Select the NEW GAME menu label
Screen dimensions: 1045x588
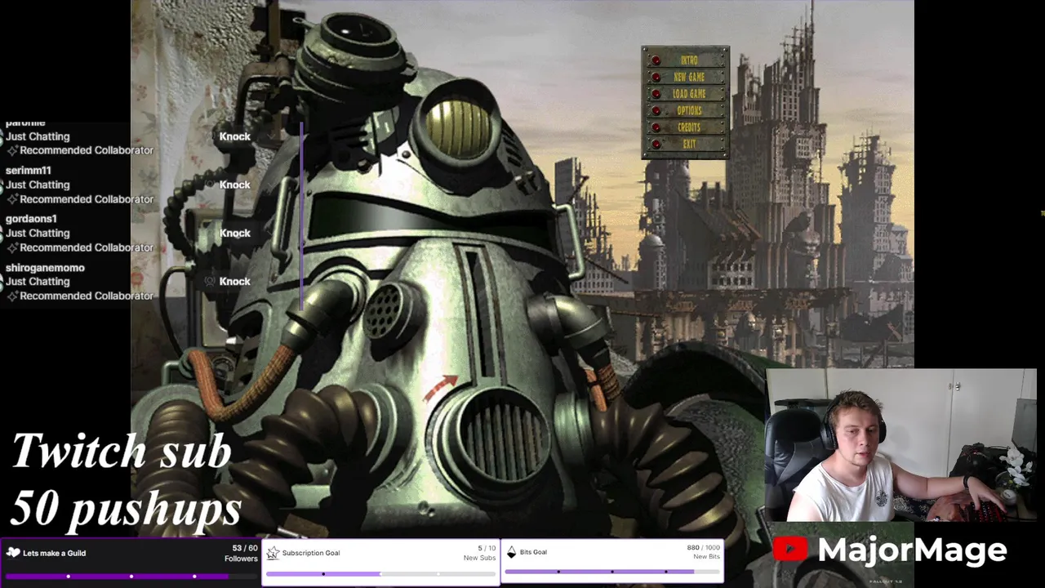(689, 77)
